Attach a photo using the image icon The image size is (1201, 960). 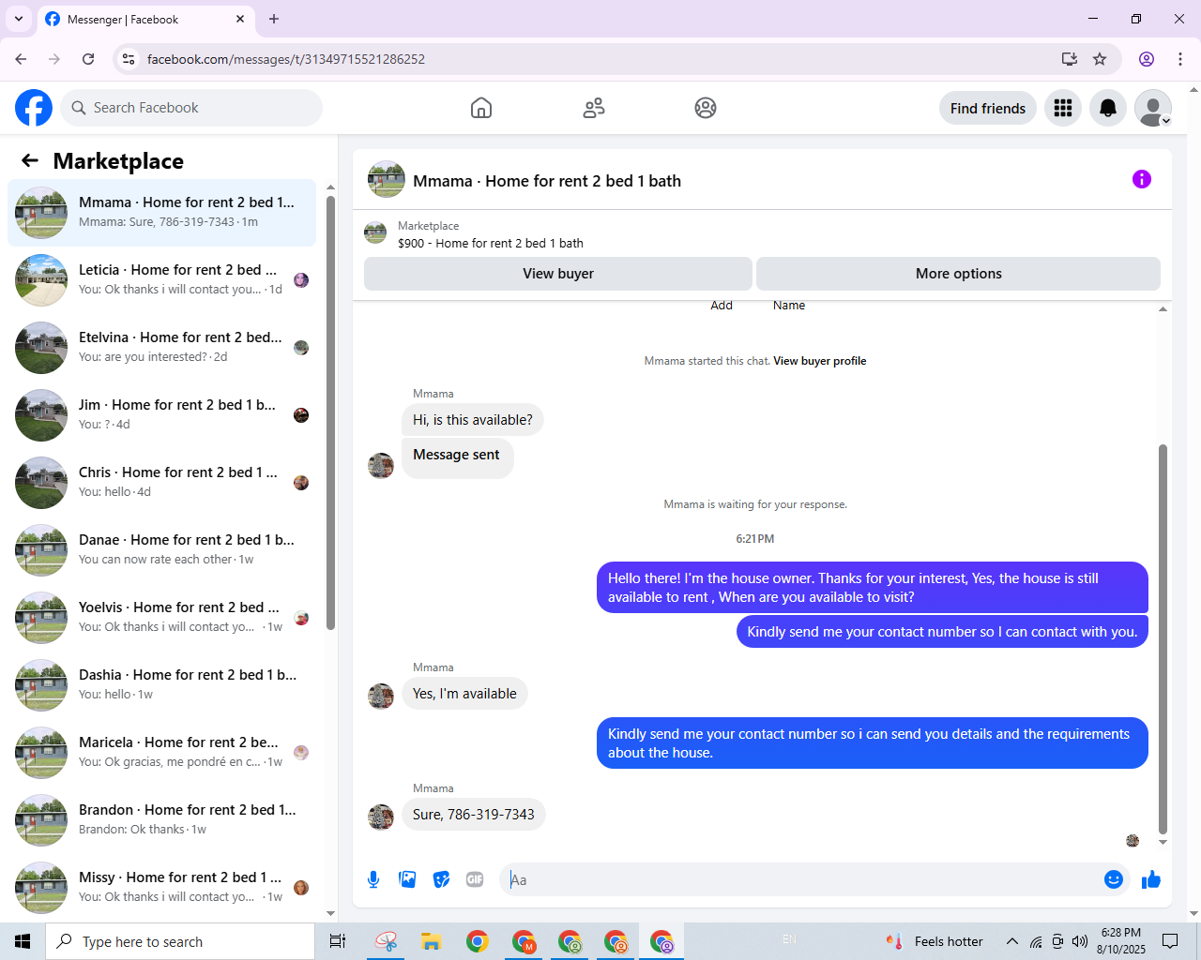[407, 879]
